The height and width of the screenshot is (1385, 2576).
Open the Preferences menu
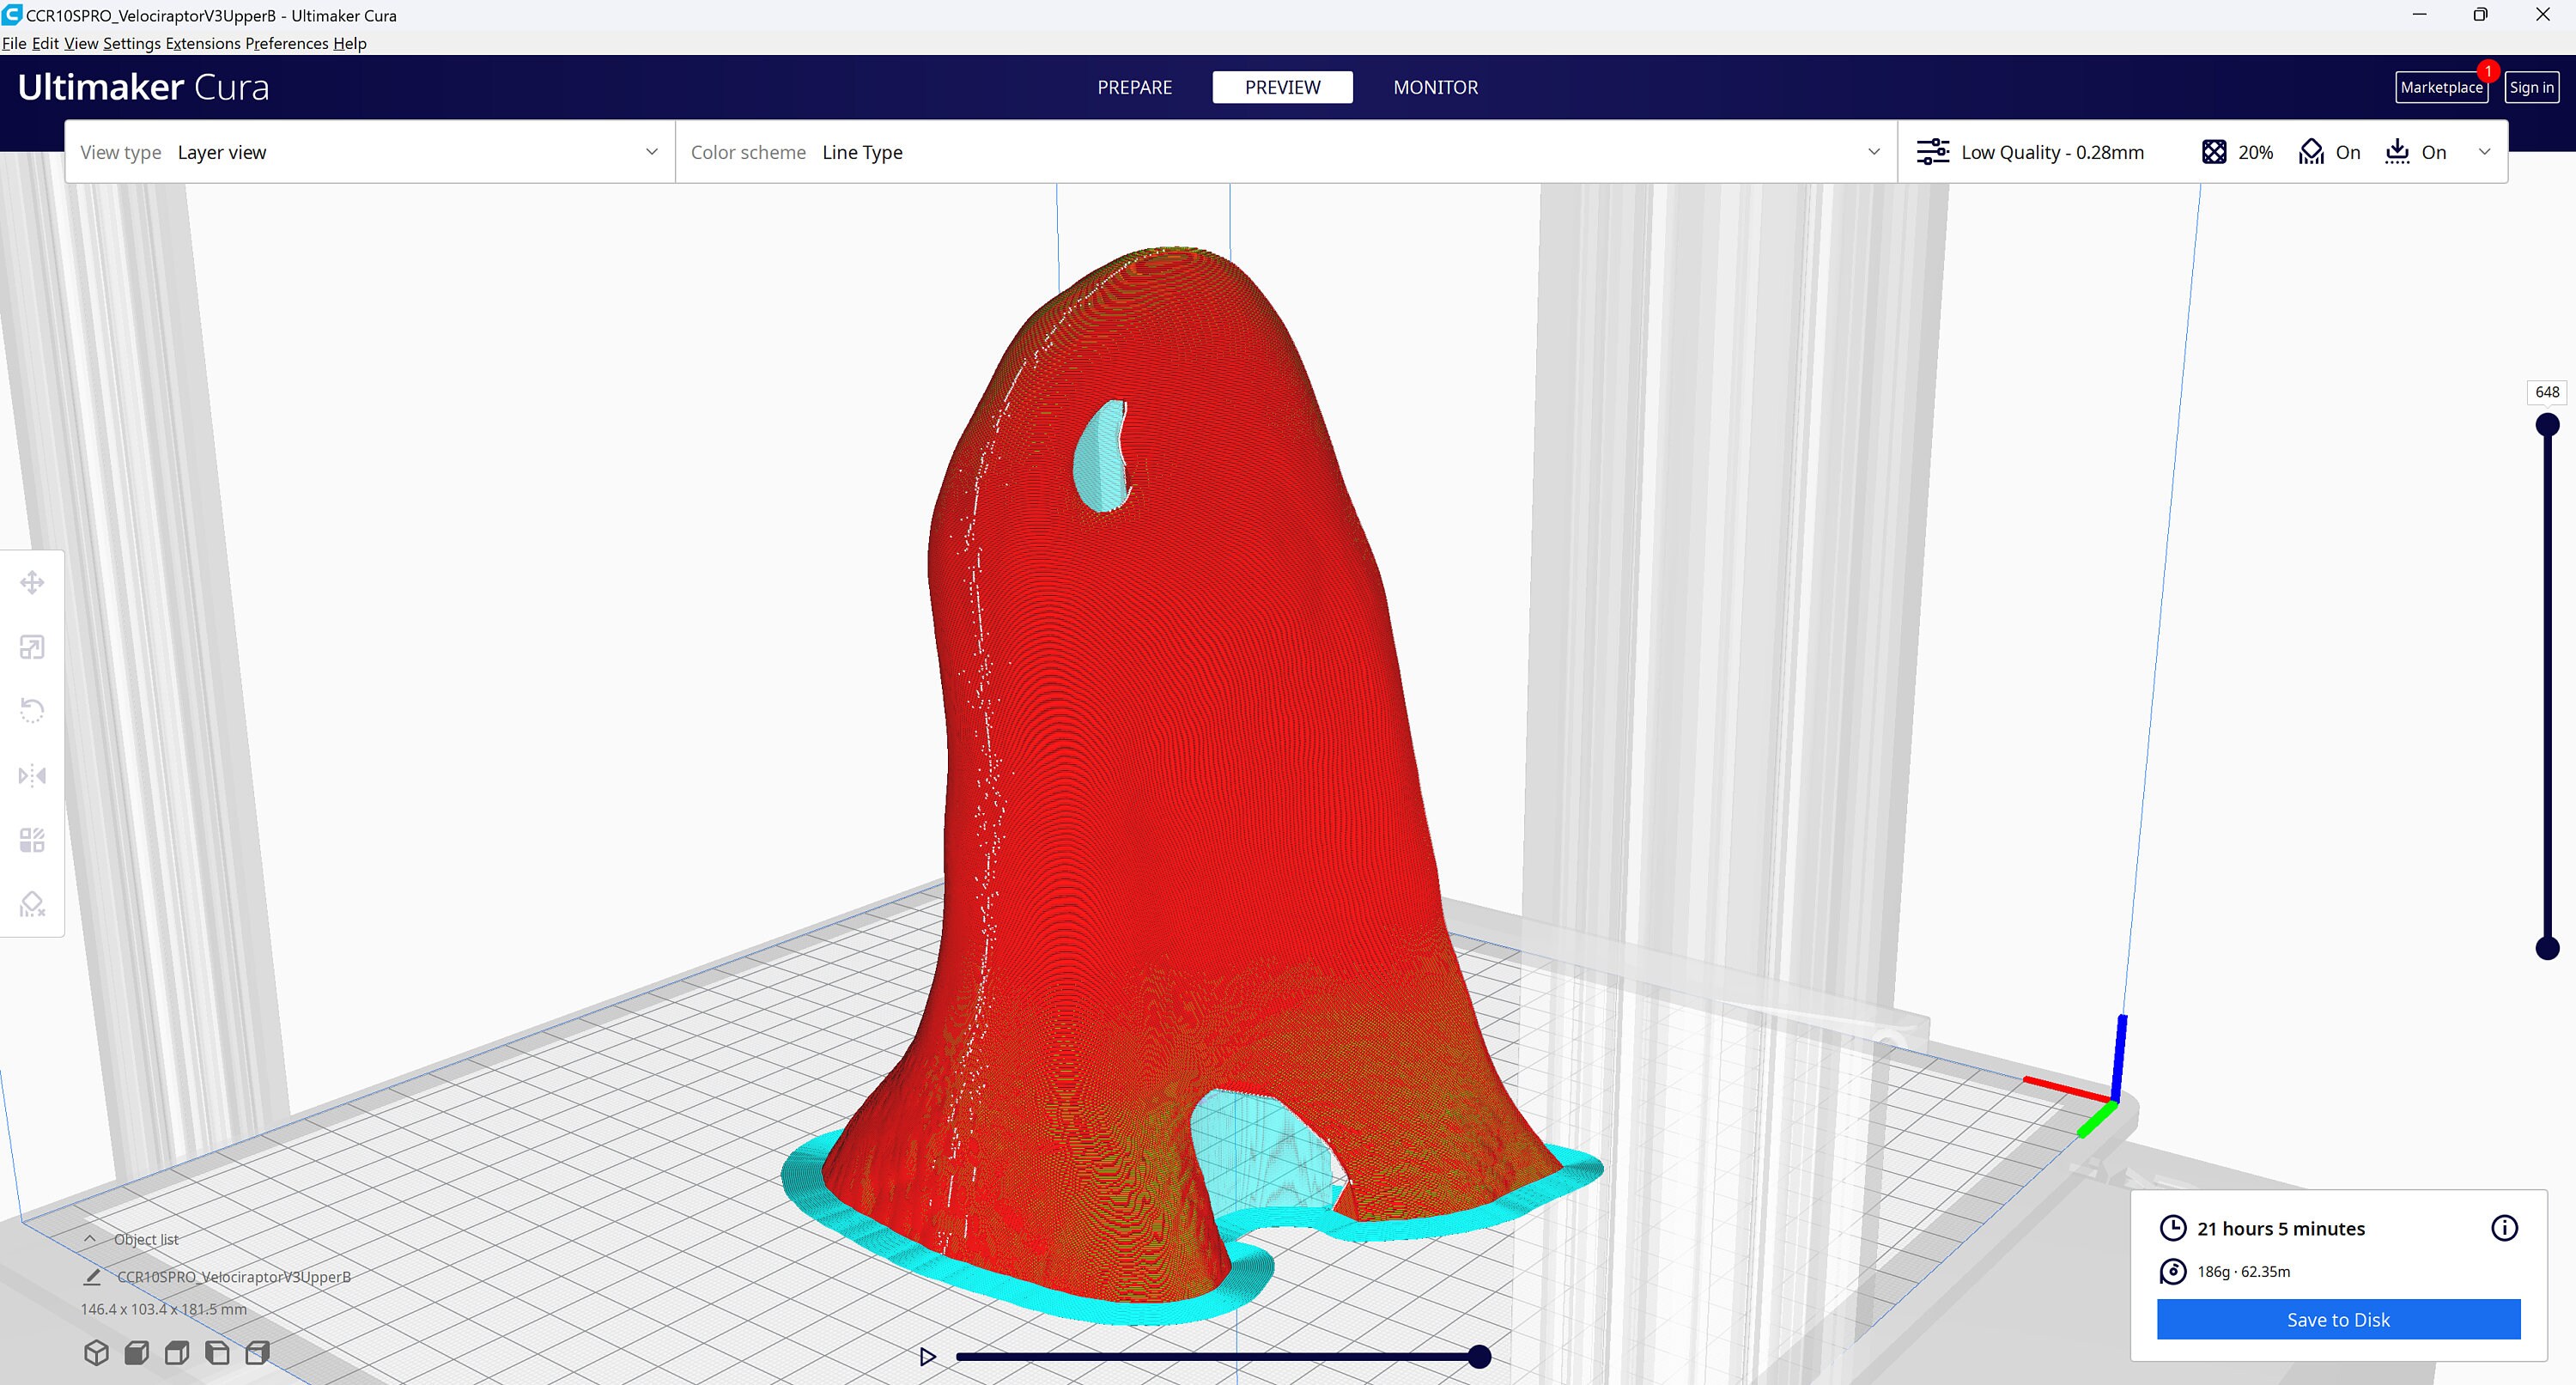287,43
